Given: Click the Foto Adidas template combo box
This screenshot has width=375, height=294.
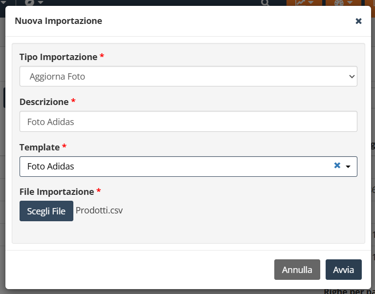Looking at the screenshot, I should coord(188,167).
